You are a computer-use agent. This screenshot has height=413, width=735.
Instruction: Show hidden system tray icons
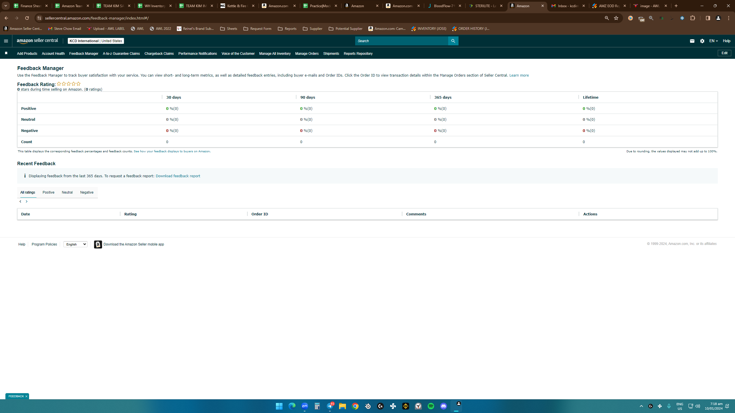(x=641, y=406)
